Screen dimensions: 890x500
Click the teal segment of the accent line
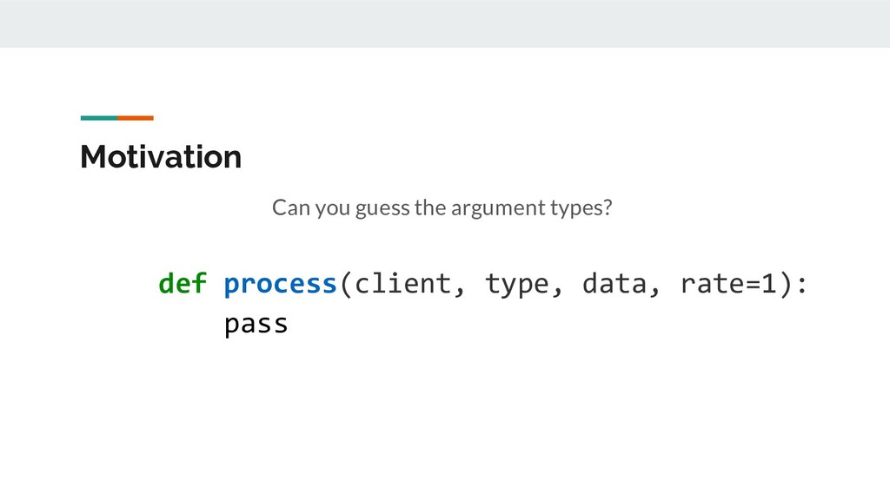[x=98, y=117]
